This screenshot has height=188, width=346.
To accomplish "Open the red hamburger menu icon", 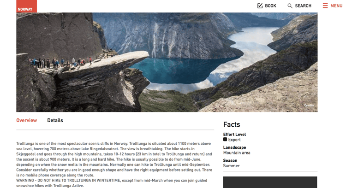I will (325, 6).
